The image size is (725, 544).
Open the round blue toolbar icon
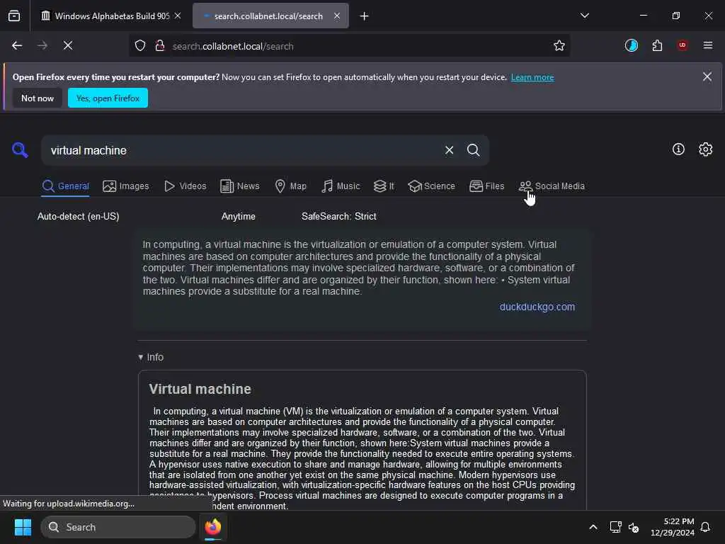[631, 45]
